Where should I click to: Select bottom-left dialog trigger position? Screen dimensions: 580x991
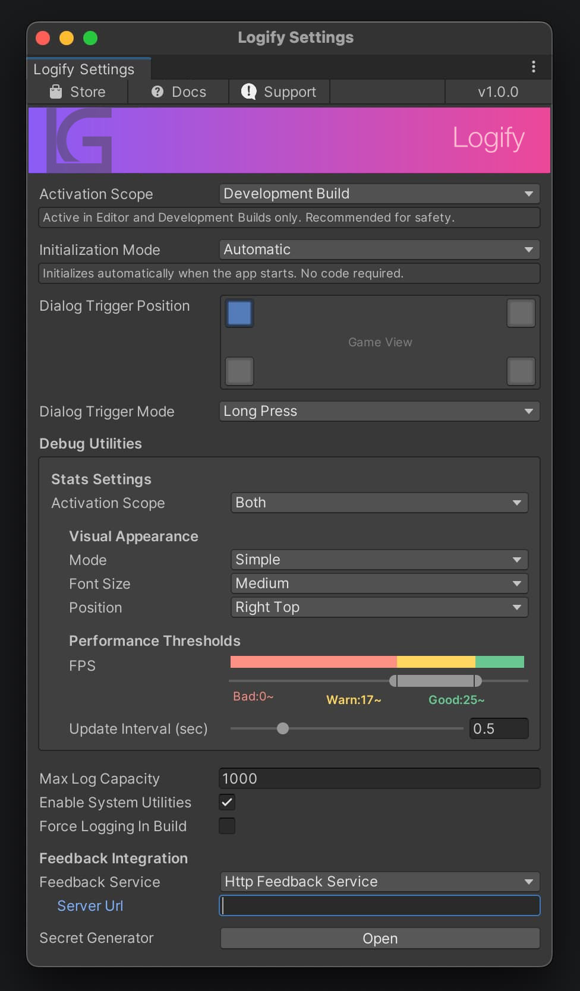click(239, 371)
